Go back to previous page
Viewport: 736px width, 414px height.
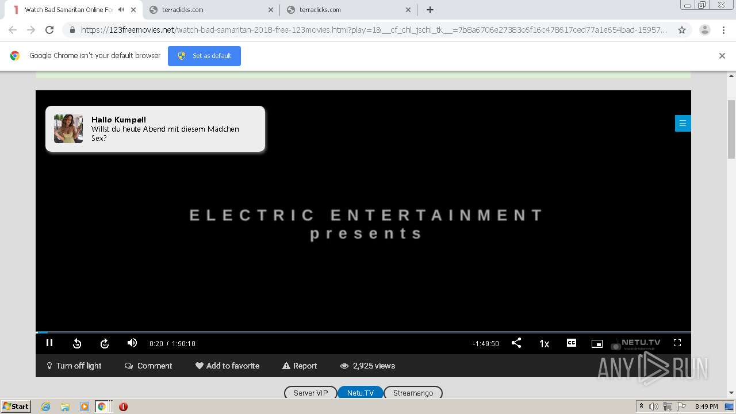[x=13, y=30]
